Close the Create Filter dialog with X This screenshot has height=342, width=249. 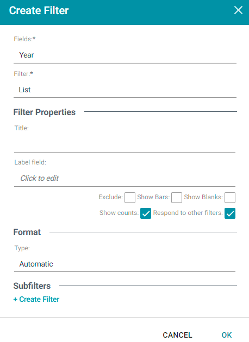[238, 10]
